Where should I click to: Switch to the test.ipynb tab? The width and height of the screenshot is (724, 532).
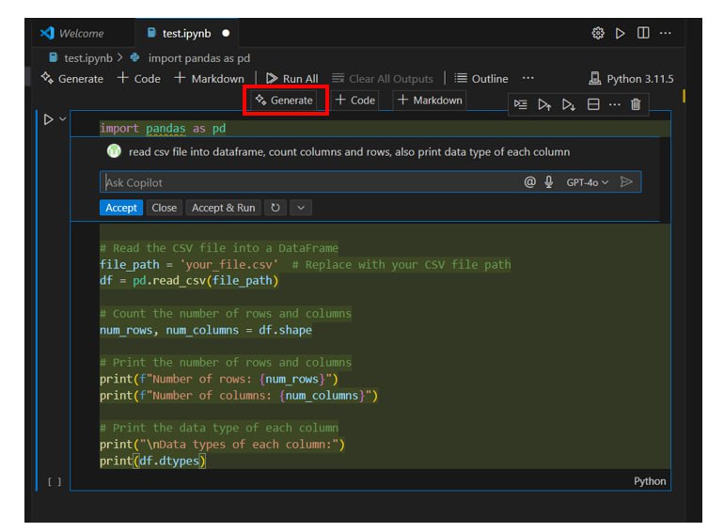click(x=186, y=33)
